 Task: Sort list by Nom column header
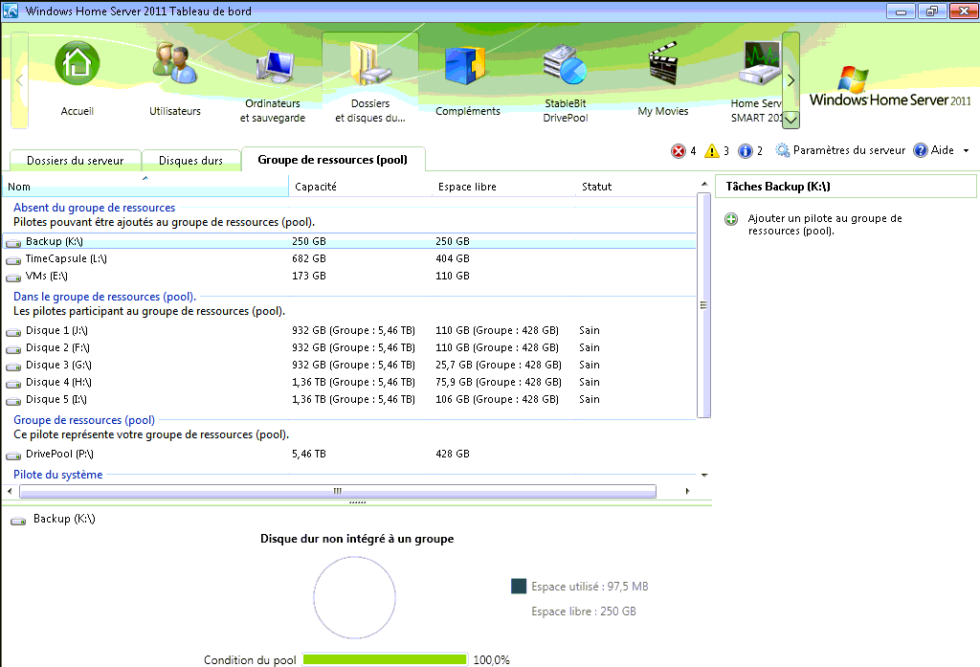[x=145, y=187]
